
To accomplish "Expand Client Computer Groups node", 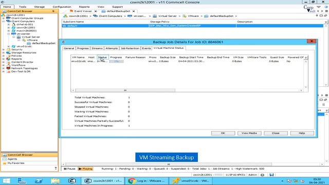I will (x=4, y=18).
